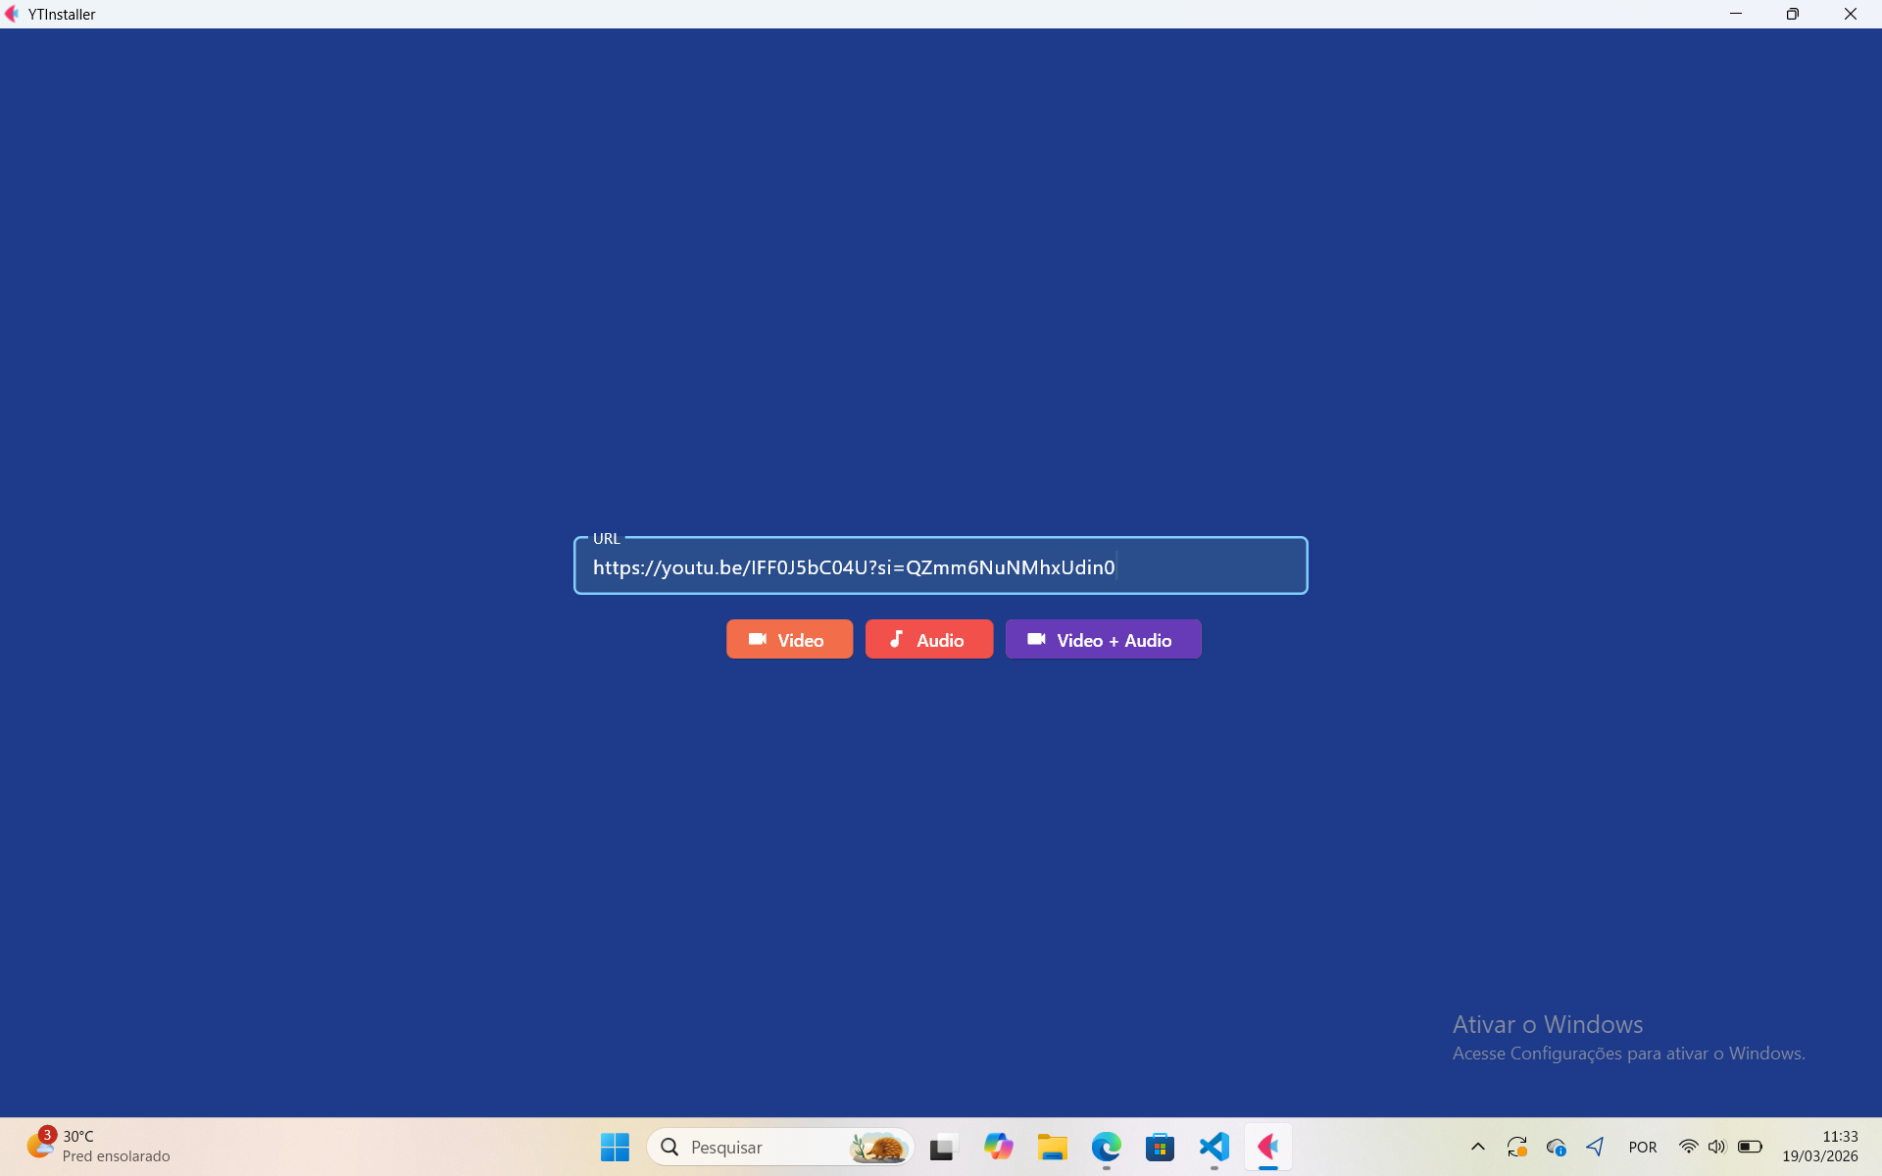Open the POR language input selector
Image resolution: width=1882 pixels, height=1176 pixels.
click(1642, 1147)
